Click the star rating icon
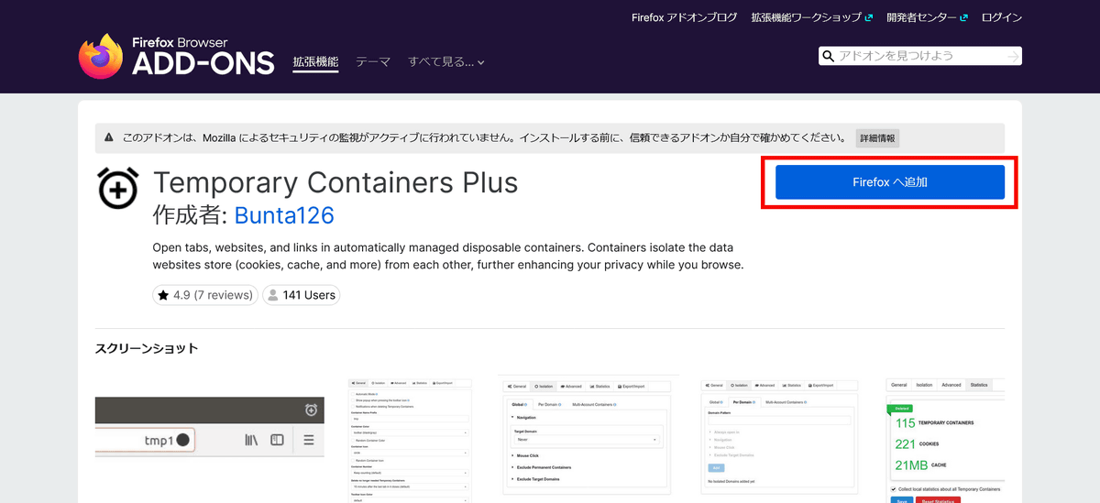This screenshot has height=503, width=1100. 163,295
